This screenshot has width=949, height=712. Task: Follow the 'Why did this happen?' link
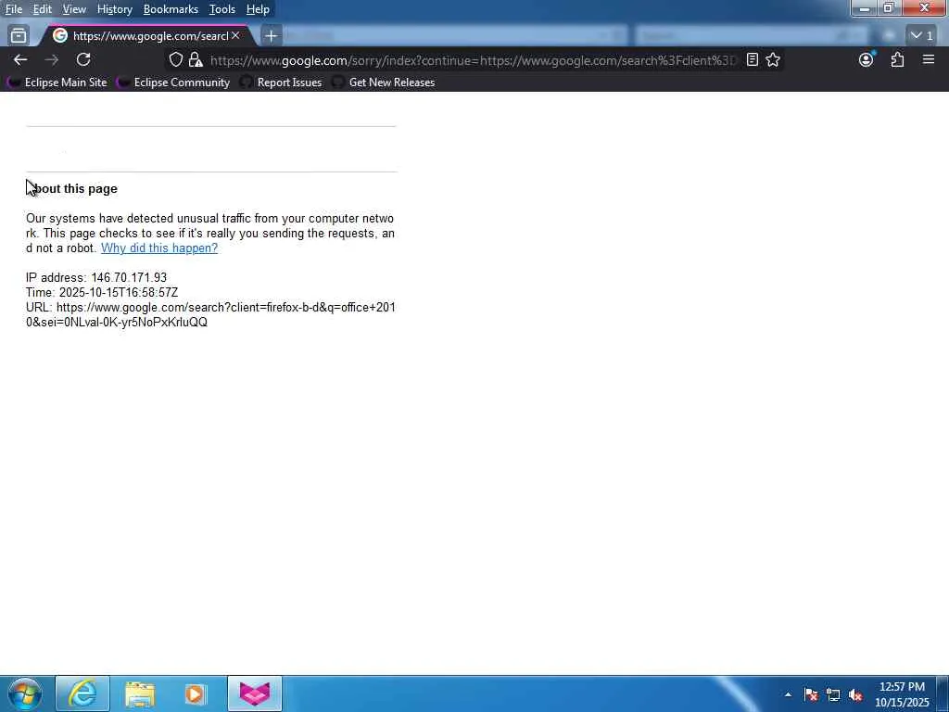159,248
